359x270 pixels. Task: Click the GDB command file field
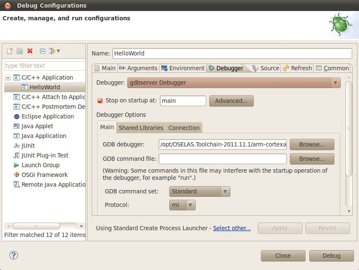(x=222, y=159)
